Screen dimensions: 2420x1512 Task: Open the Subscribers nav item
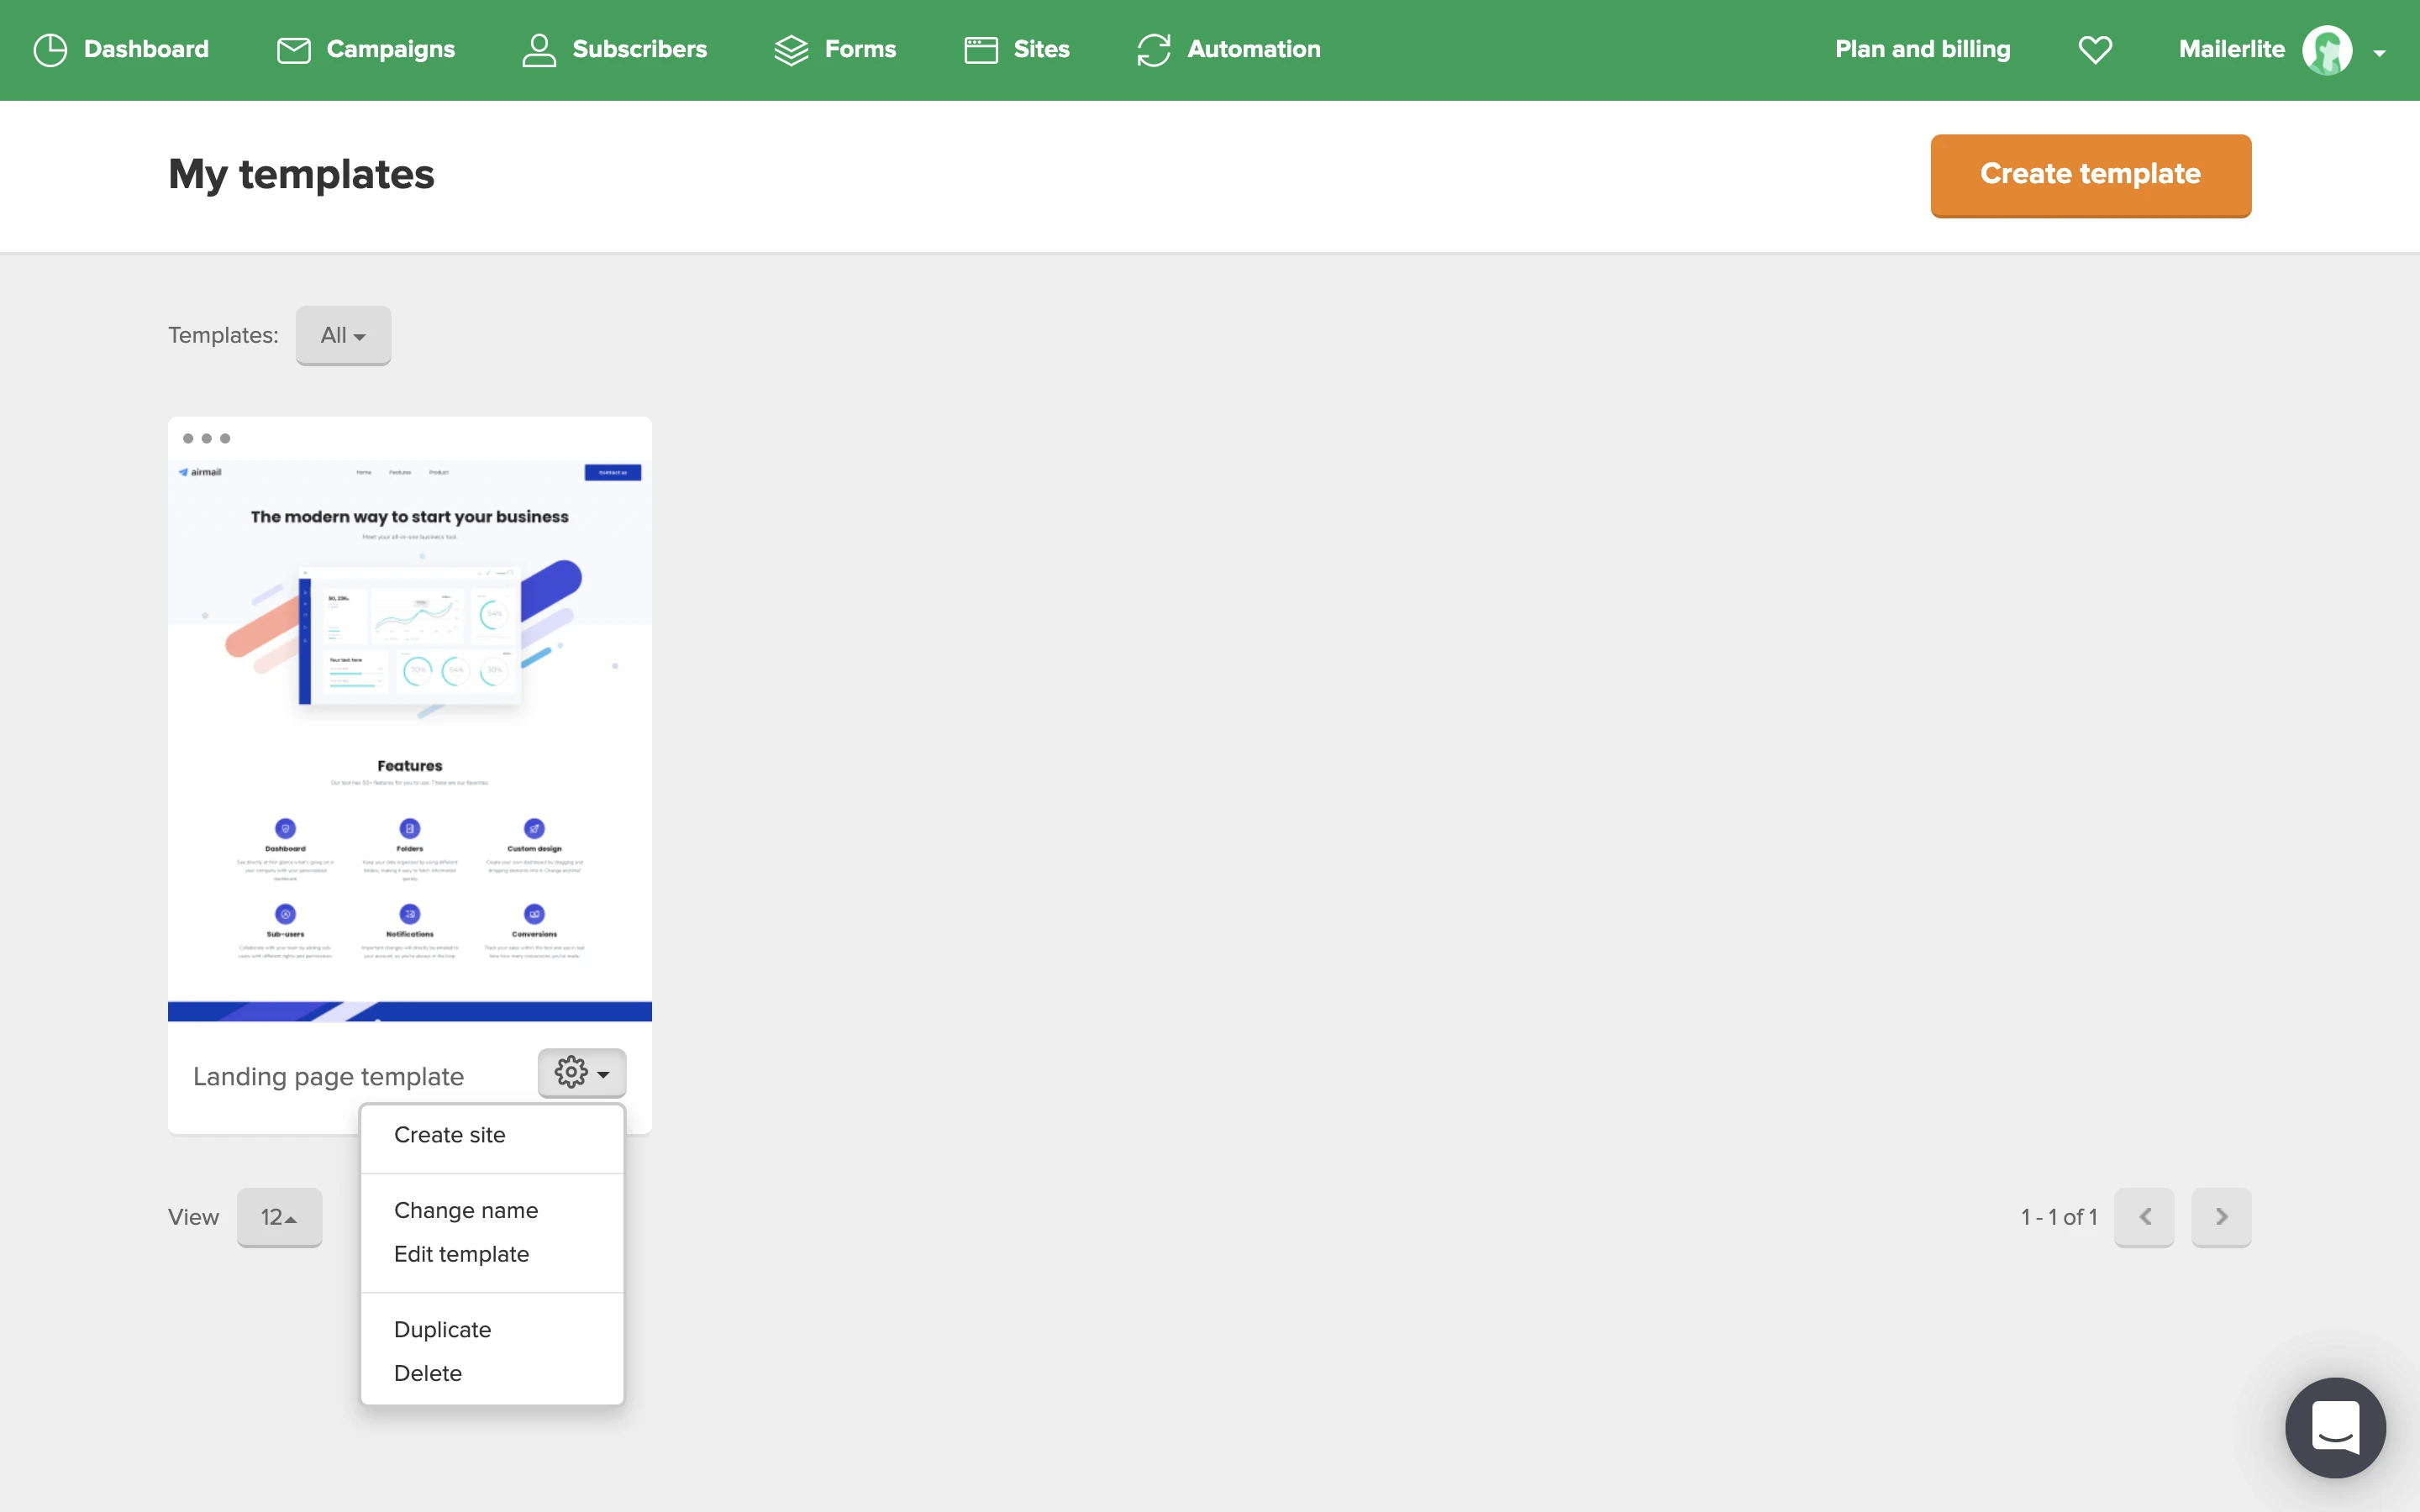614,49
